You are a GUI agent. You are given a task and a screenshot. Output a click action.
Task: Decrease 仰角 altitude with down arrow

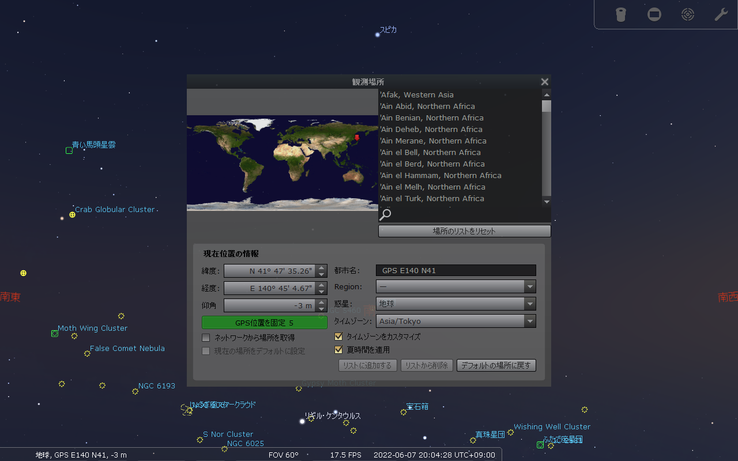322,309
